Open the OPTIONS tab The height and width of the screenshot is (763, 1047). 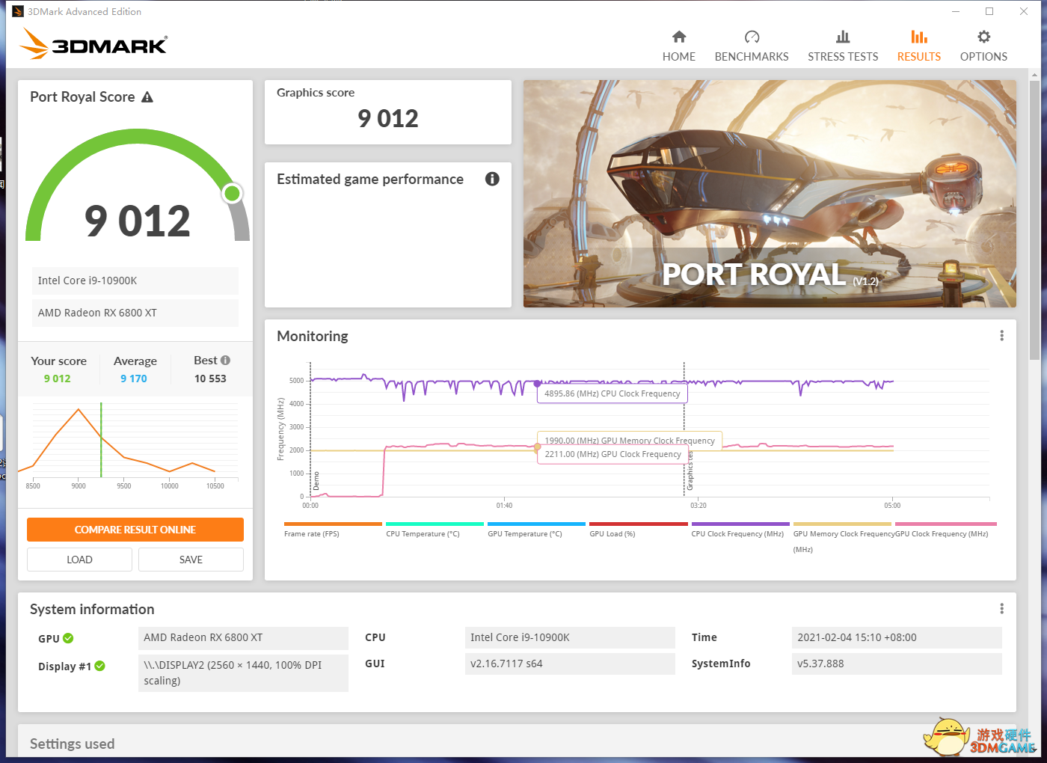[x=983, y=46]
